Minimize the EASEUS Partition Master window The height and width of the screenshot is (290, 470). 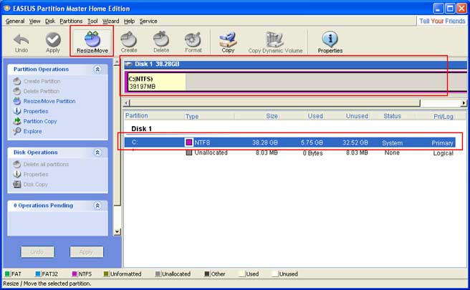pyautogui.click(x=438, y=8)
